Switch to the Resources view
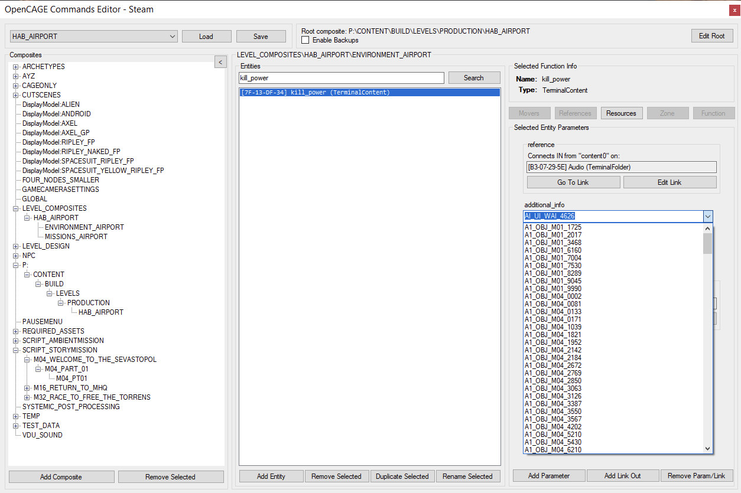 622,113
